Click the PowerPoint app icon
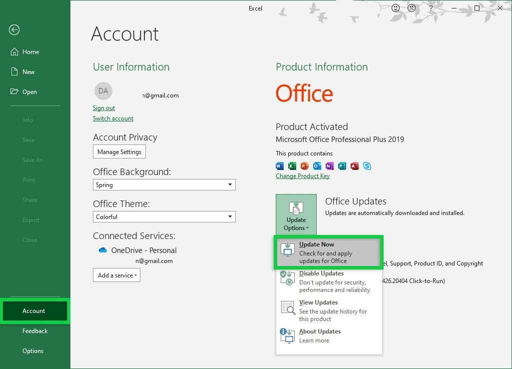 [304, 165]
